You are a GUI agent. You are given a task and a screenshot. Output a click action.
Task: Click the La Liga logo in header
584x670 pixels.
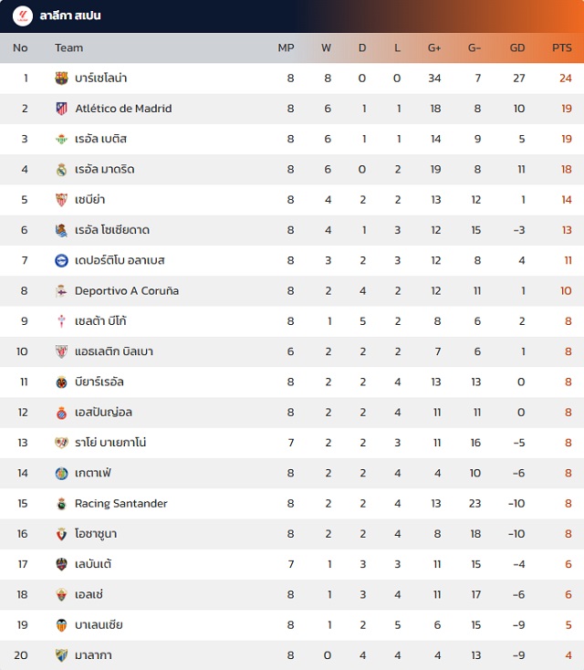click(23, 16)
